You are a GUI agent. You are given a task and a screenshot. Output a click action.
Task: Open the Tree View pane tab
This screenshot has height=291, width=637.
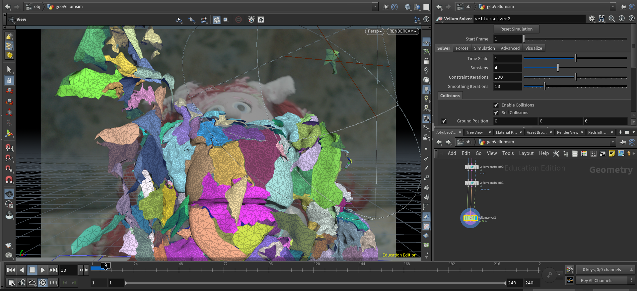pos(474,132)
